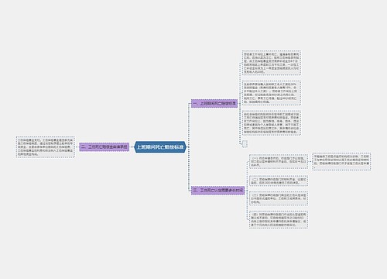
Task: Click the vertical dotted connector right of central node
Action: pos(189,147)
